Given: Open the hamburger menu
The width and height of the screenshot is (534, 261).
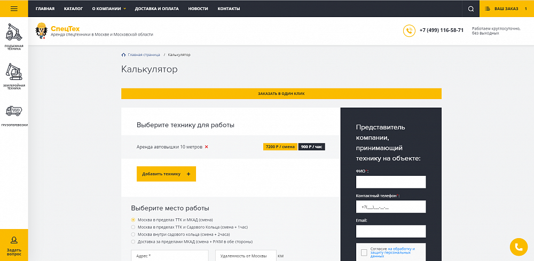Looking at the screenshot, I should (14, 9).
